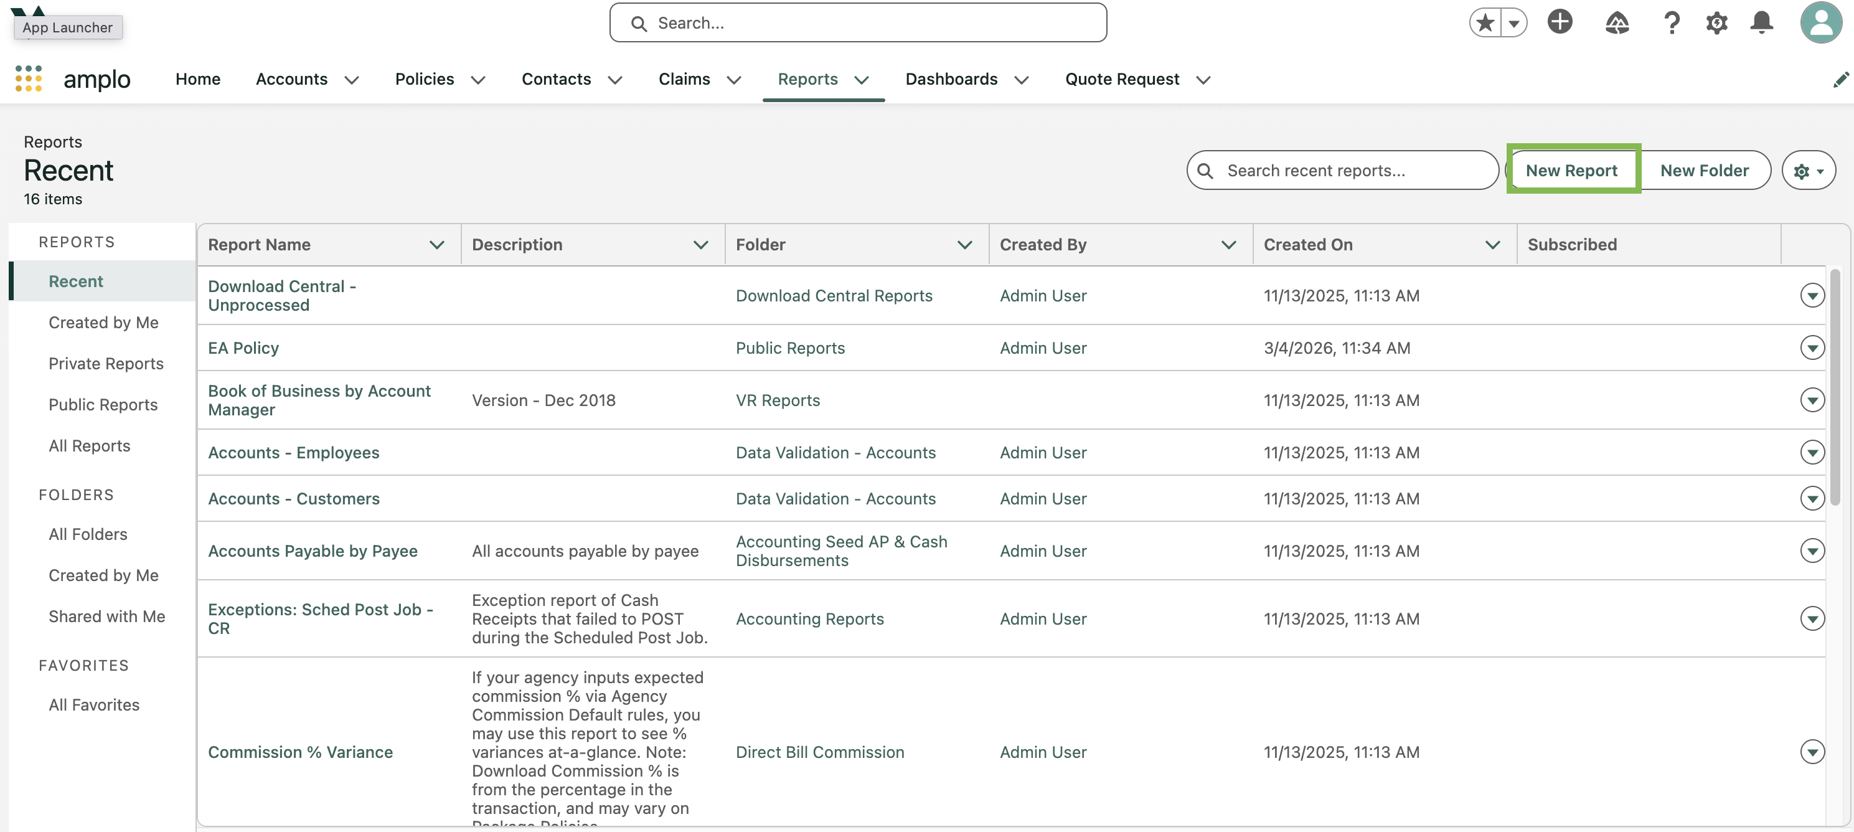Expand the Reports tab dropdown chevron
Image resolution: width=1854 pixels, height=832 pixels.
(862, 80)
